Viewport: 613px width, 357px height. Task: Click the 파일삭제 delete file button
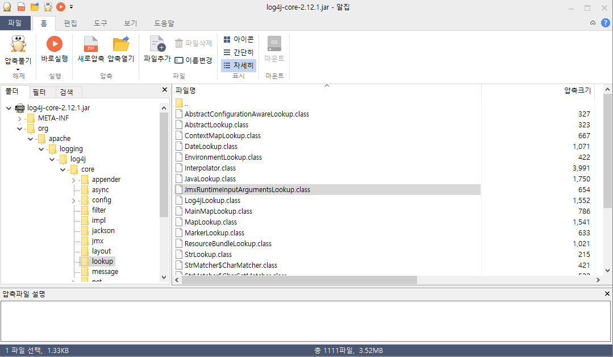pos(194,43)
